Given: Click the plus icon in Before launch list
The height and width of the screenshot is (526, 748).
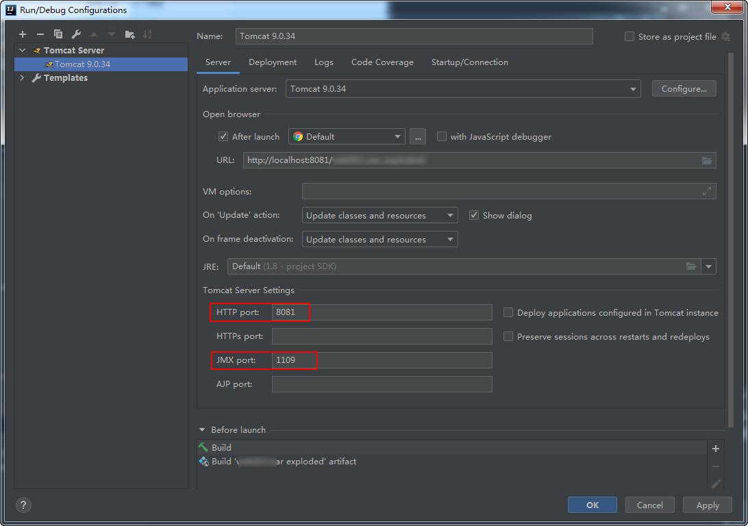Looking at the screenshot, I should (716, 449).
